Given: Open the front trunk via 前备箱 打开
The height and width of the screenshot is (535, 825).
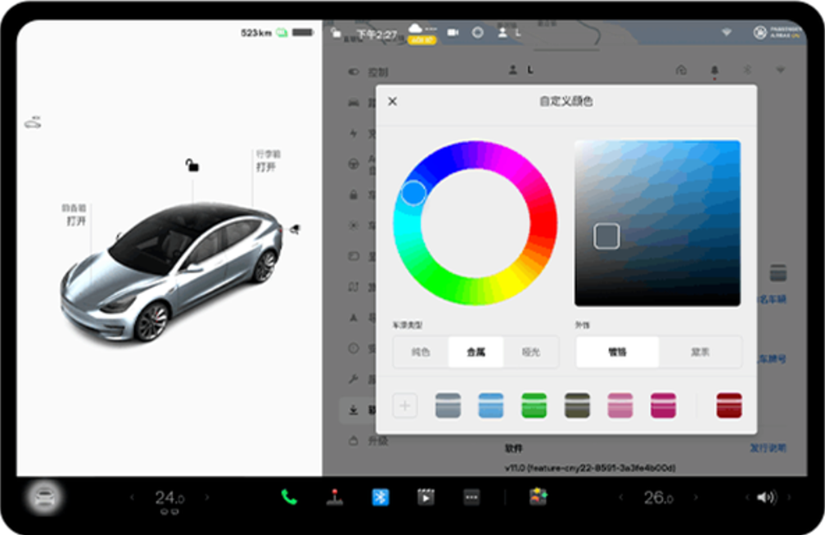Looking at the screenshot, I should (x=74, y=214).
